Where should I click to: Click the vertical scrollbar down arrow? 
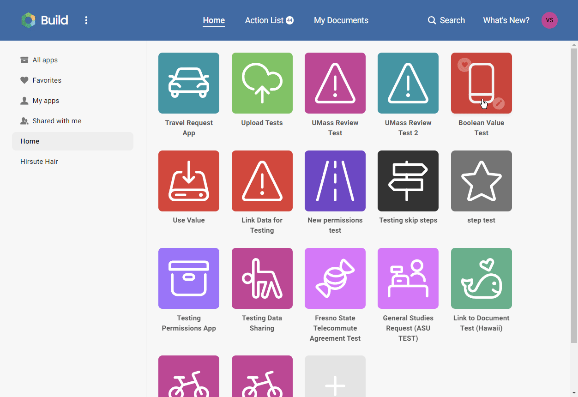574,393
